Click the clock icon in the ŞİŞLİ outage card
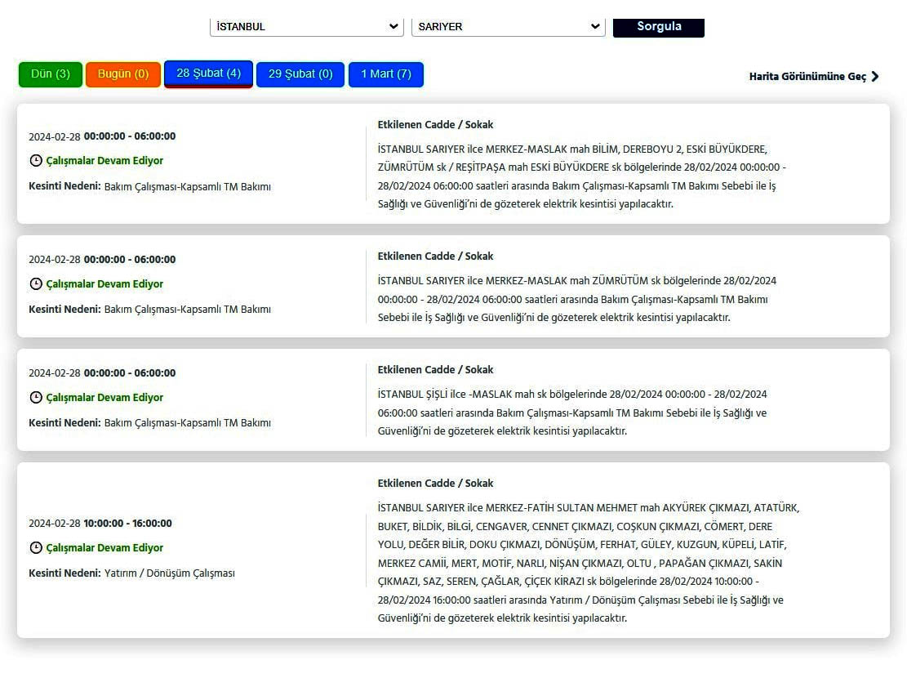The image size is (907, 678). [x=35, y=398]
